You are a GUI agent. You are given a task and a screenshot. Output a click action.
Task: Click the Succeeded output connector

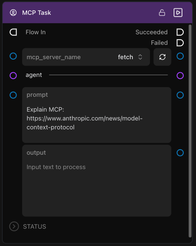point(180,32)
